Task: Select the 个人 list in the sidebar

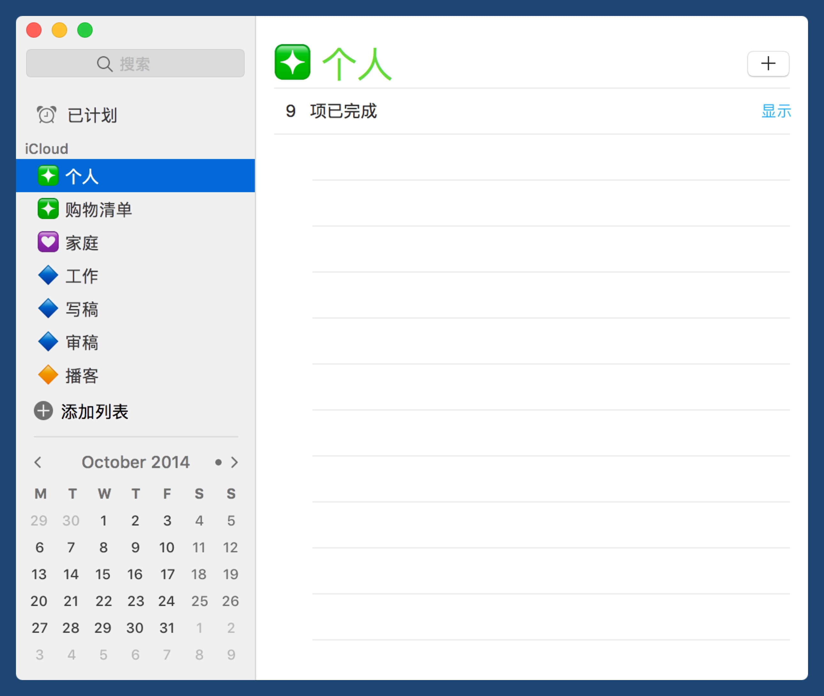Action: pyautogui.click(x=82, y=176)
